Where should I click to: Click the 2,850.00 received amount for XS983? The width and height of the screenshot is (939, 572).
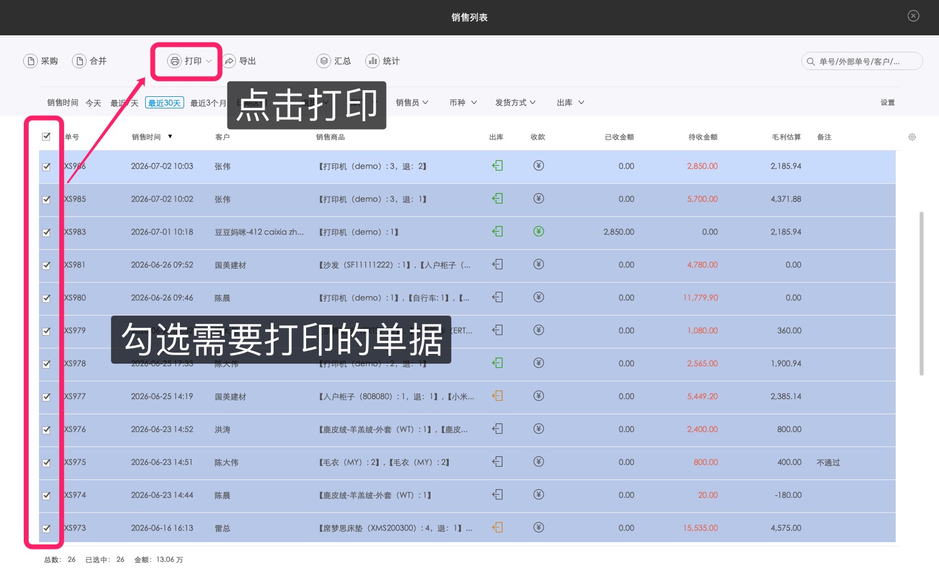[619, 232]
